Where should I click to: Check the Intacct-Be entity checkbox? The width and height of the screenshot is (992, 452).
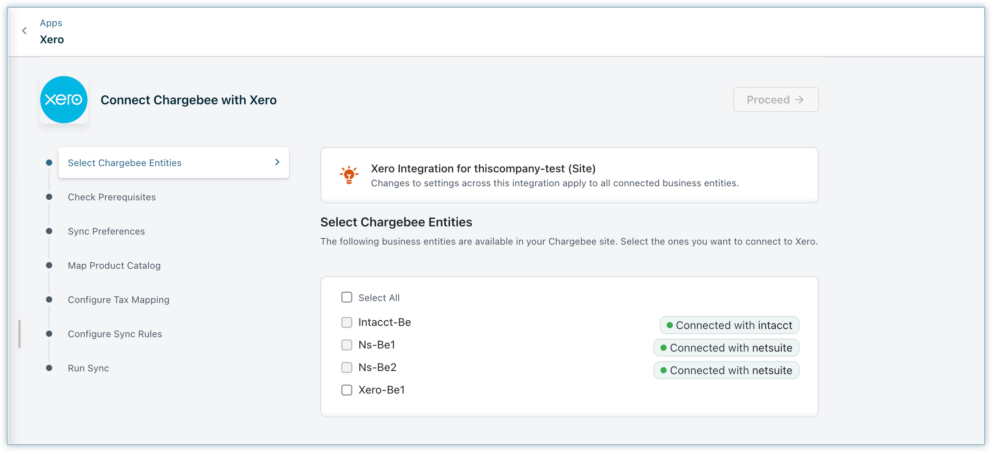point(347,322)
